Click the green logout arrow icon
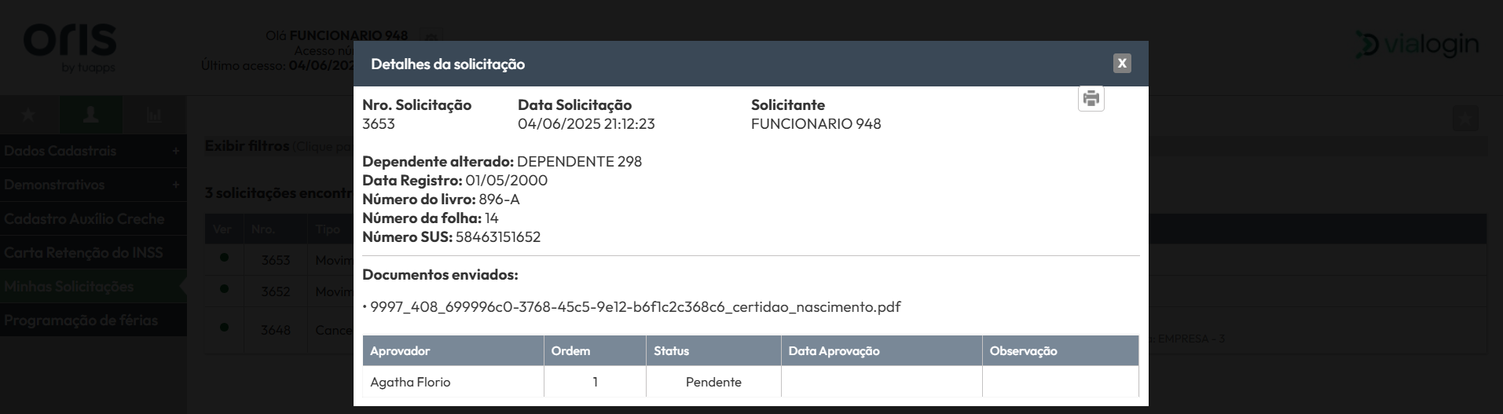Viewport: 1503px width, 414px height. [1465, 119]
